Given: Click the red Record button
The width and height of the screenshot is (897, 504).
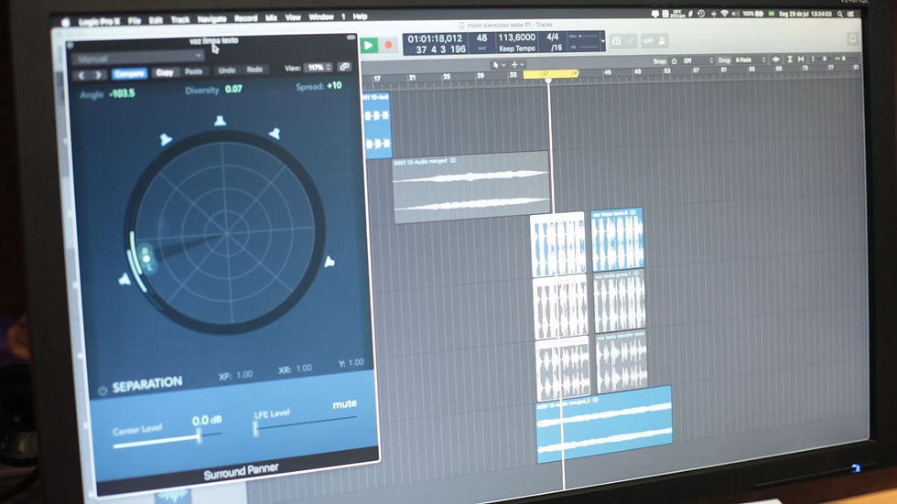Looking at the screenshot, I should point(388,45).
